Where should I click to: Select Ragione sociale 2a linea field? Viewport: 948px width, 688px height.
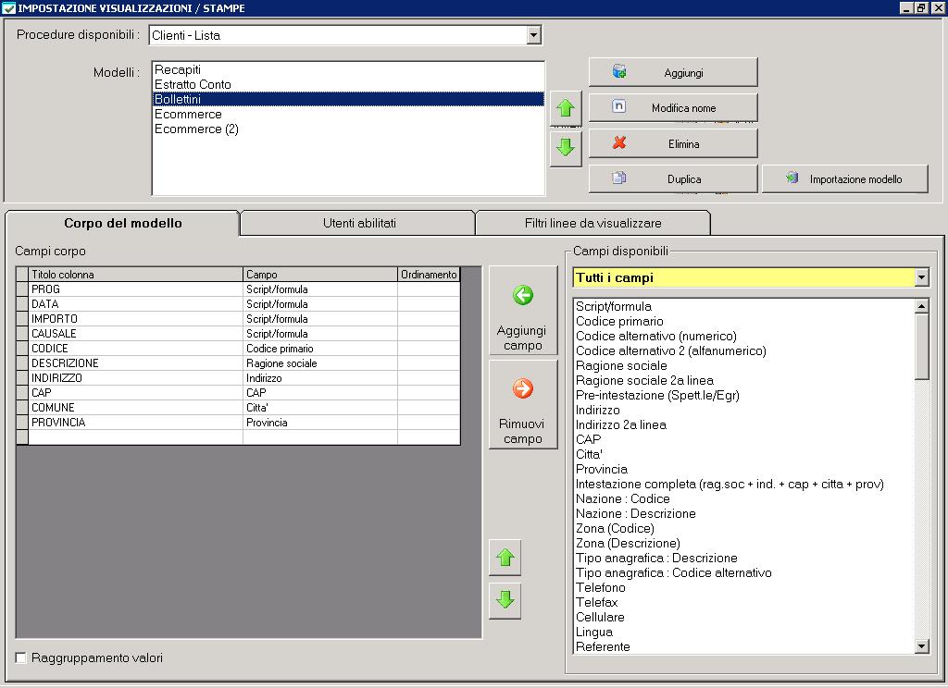pyautogui.click(x=644, y=380)
